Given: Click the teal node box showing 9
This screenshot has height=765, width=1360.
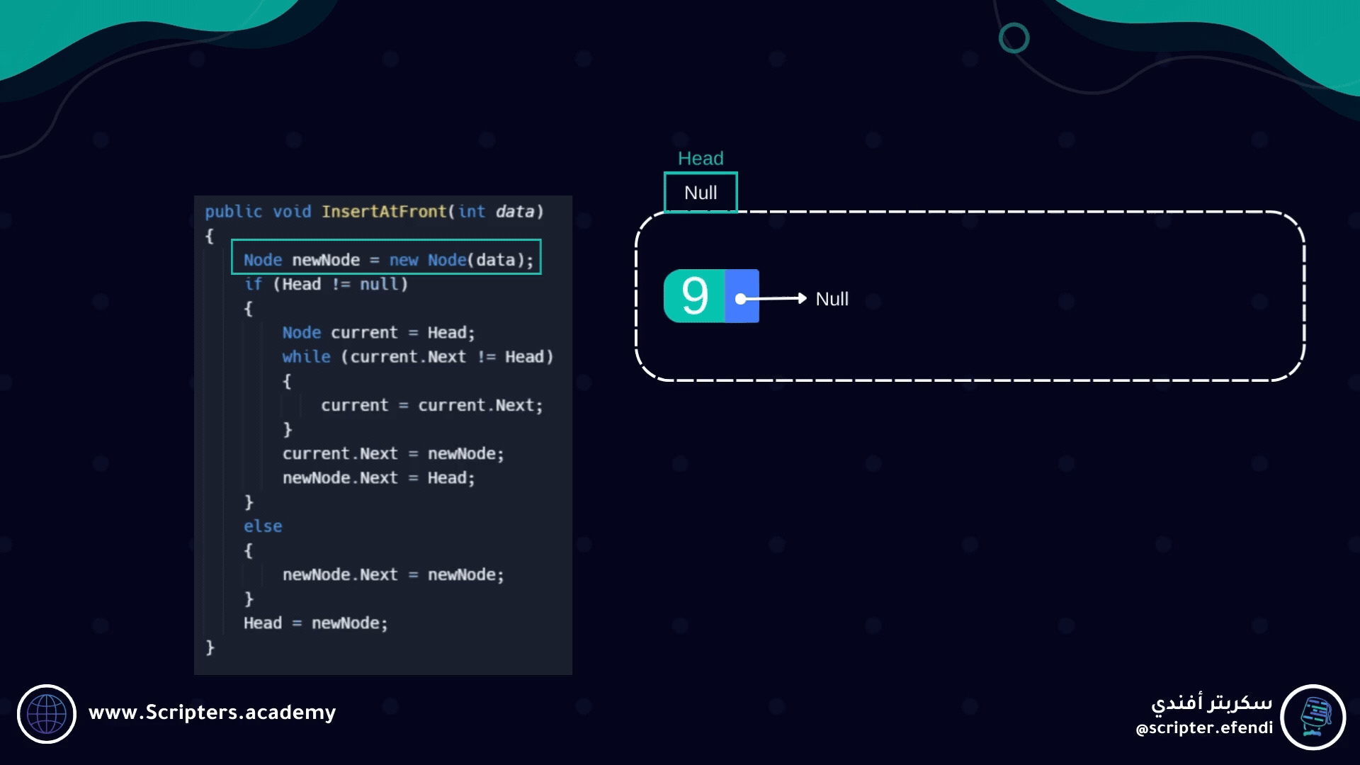Looking at the screenshot, I should click(x=694, y=296).
